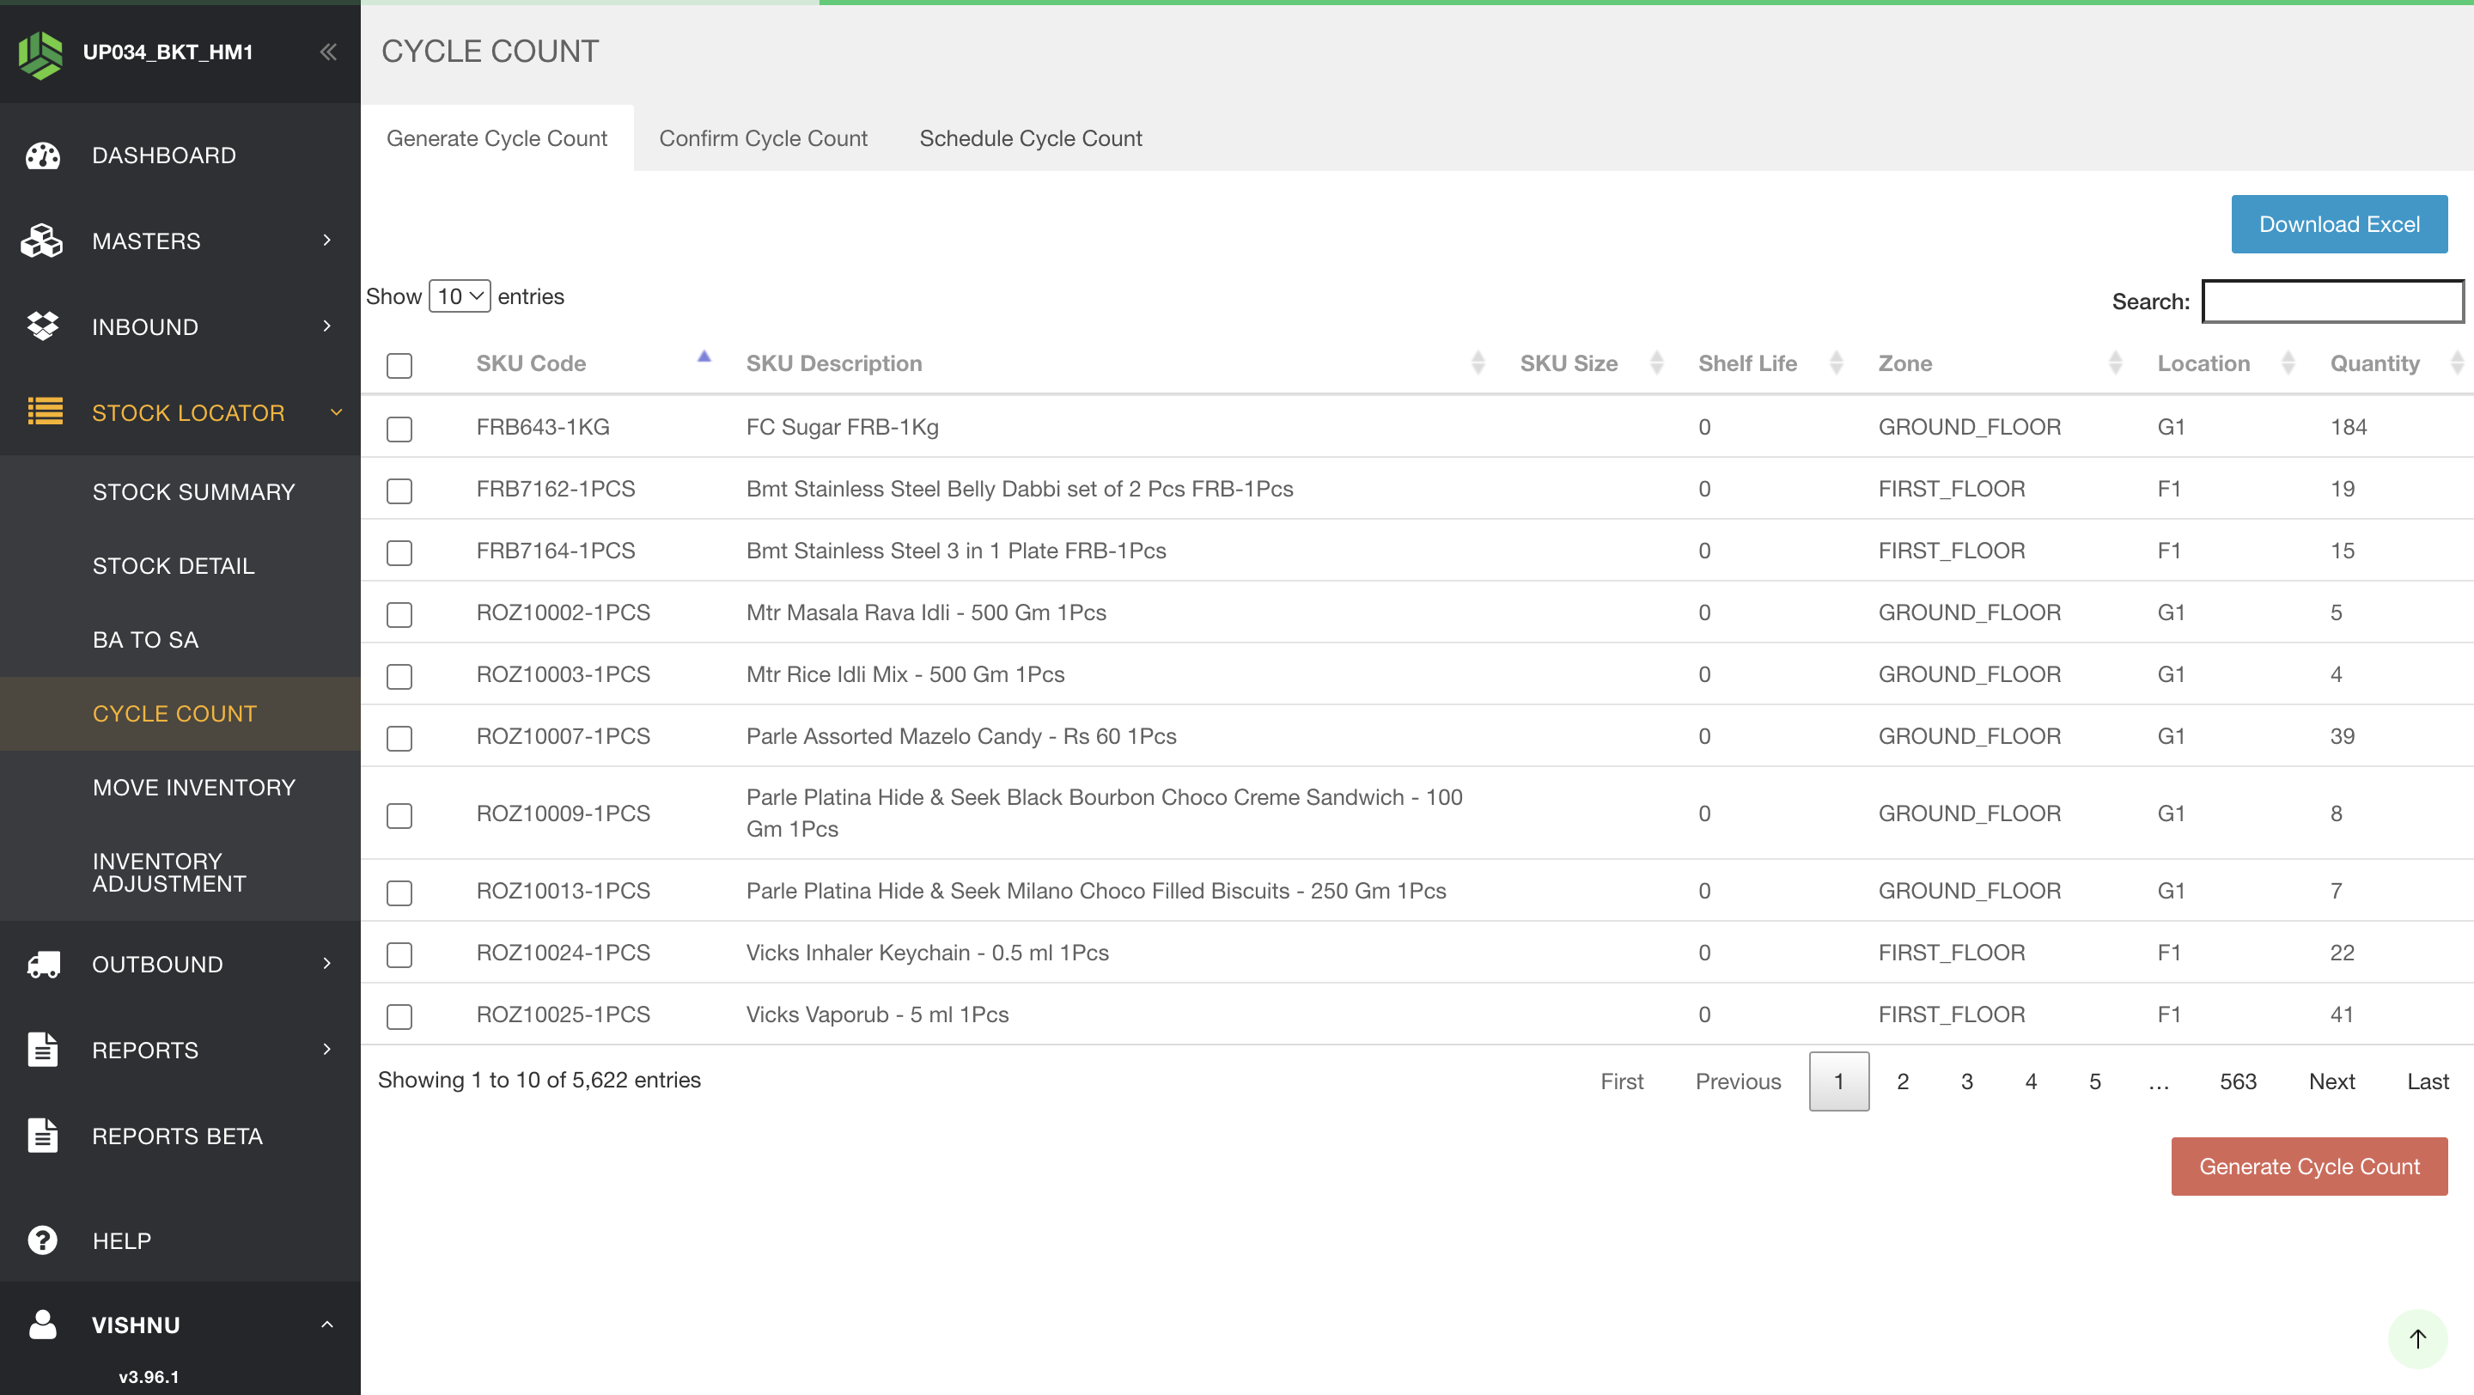Screen dimensions: 2474x1395
Task: Go to page 3 of results
Action: (1966, 1081)
